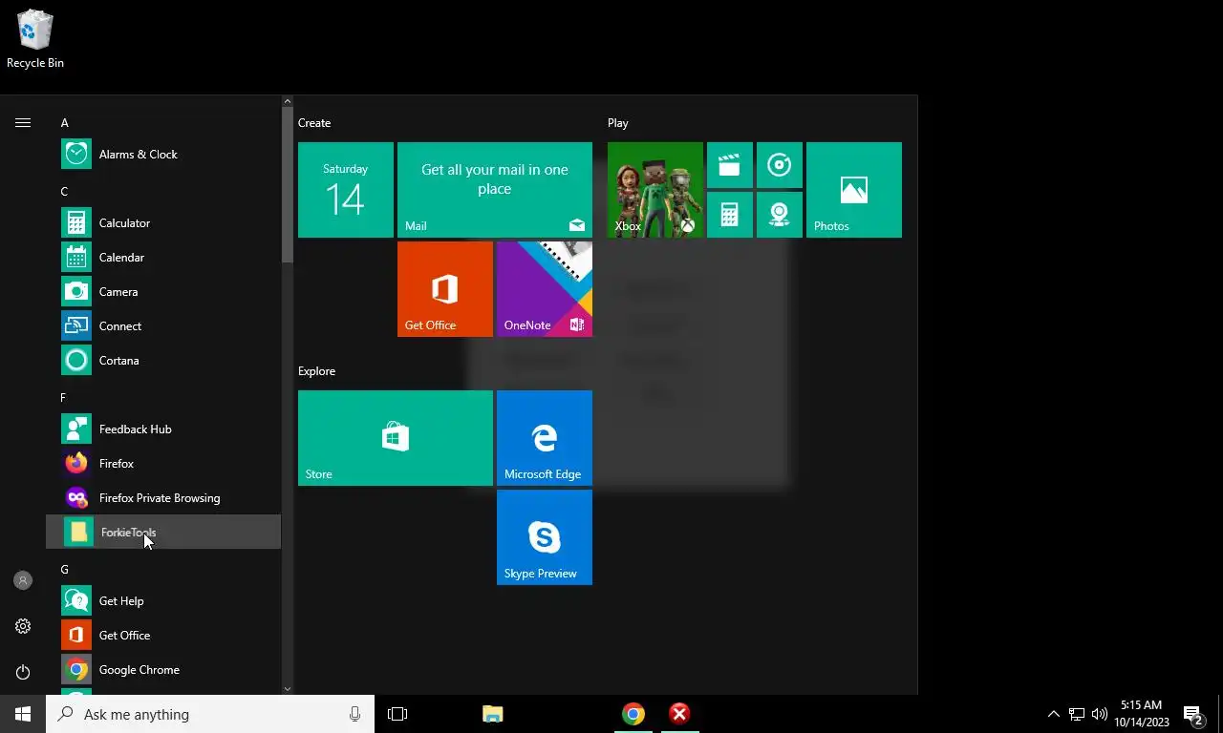
Task: Open Settings gear in Start menu
Action: (x=23, y=626)
